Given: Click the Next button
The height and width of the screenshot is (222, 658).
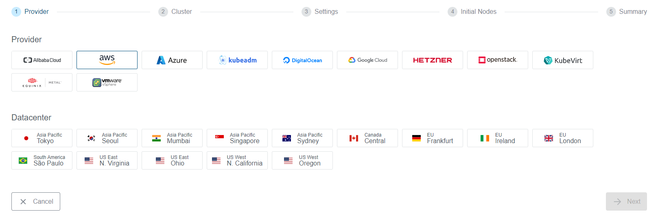Looking at the screenshot, I should (626, 202).
